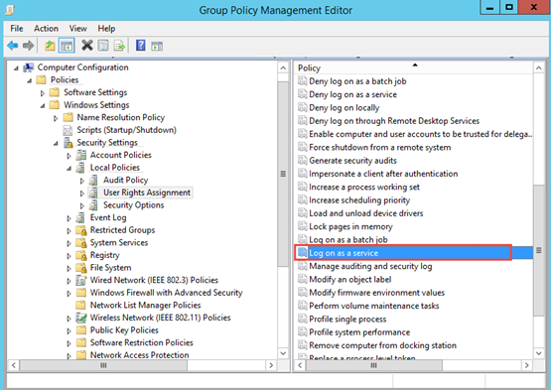Screen dimensions: 551x390
Task: Expand Name Resolution Policy node
Action: 56,118
